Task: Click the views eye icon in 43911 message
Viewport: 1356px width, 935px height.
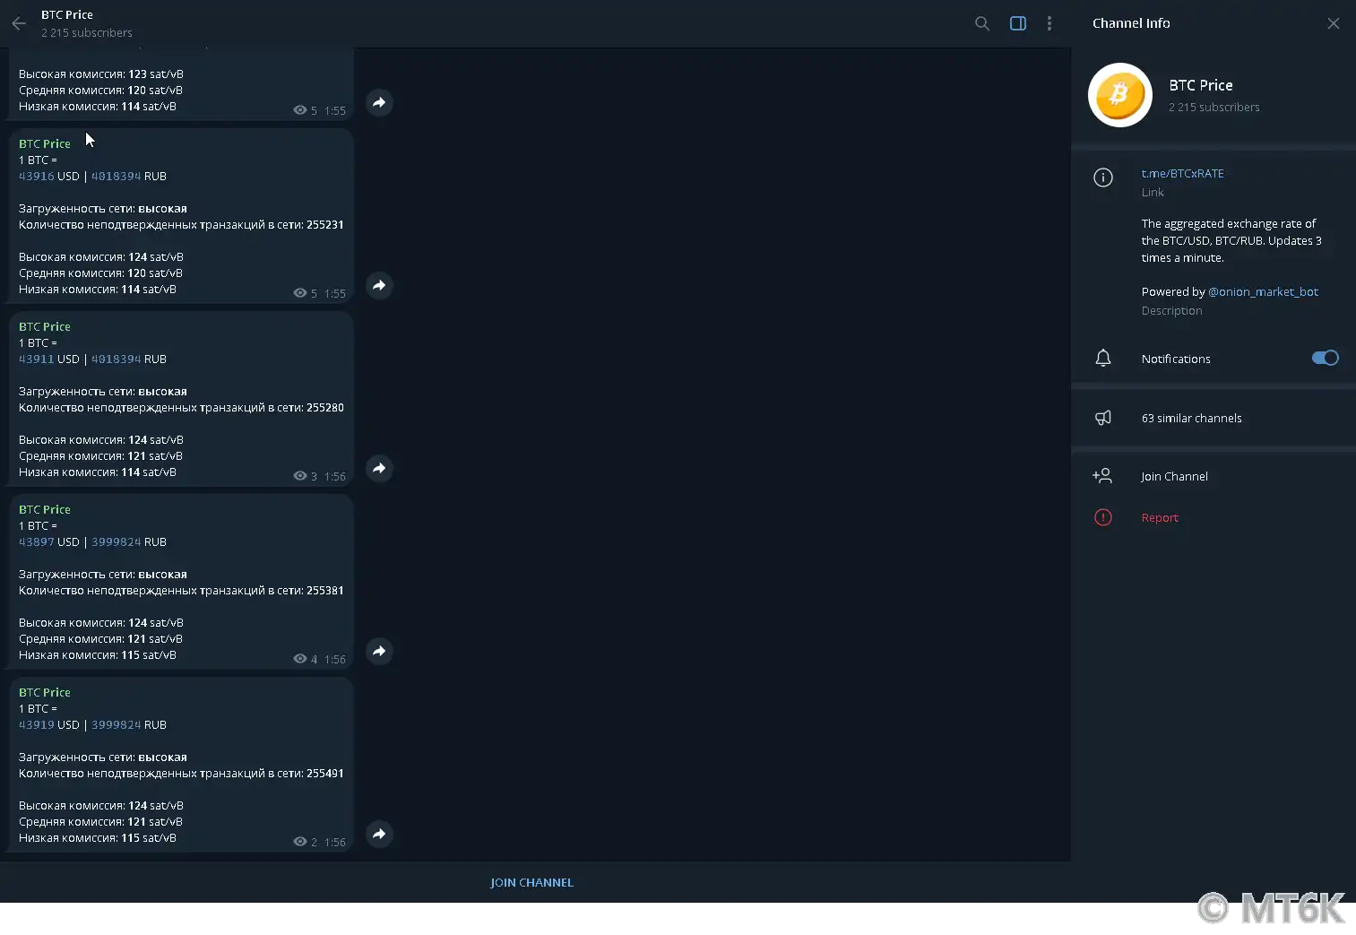Action: [300, 476]
